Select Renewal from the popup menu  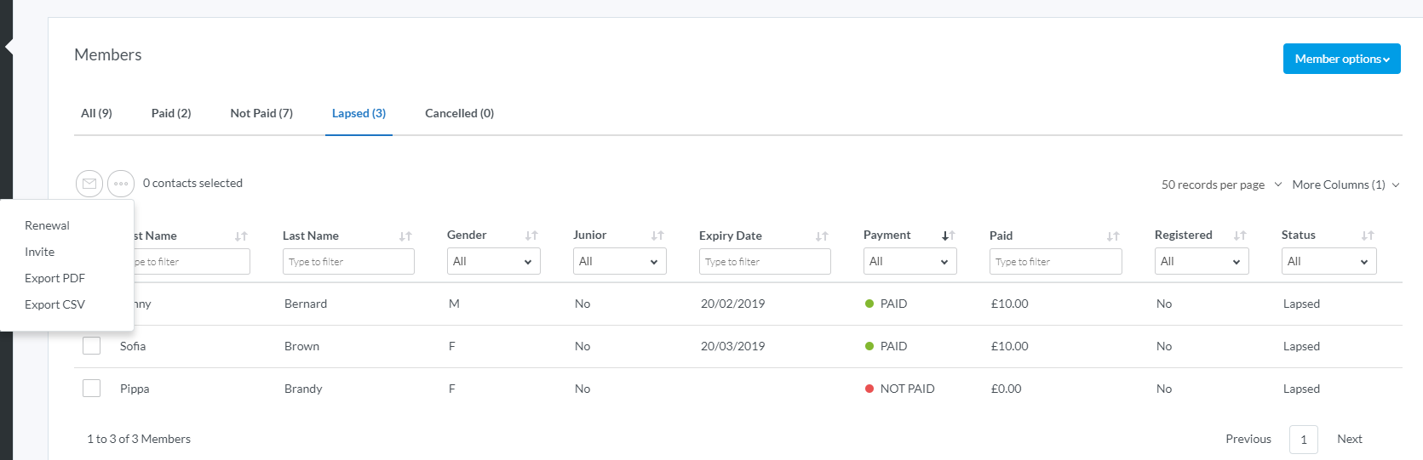click(x=47, y=225)
